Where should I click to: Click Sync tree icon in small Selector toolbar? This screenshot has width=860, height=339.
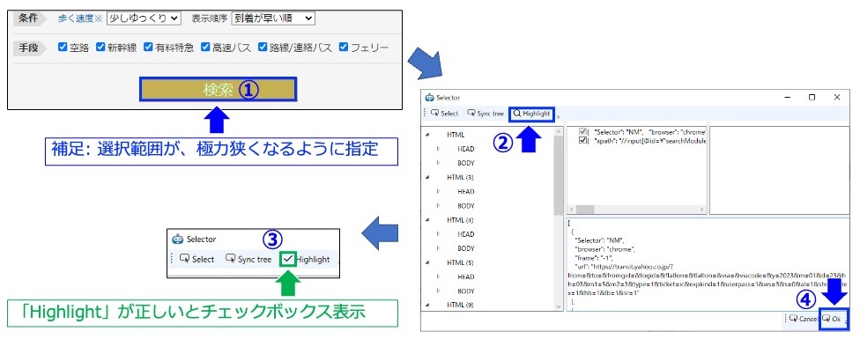[248, 259]
